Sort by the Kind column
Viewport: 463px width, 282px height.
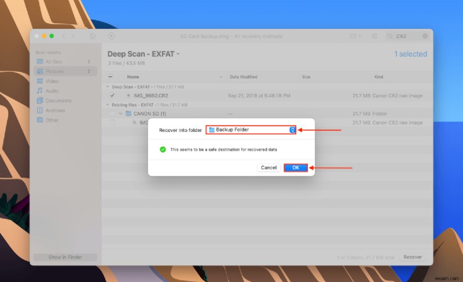[379, 77]
